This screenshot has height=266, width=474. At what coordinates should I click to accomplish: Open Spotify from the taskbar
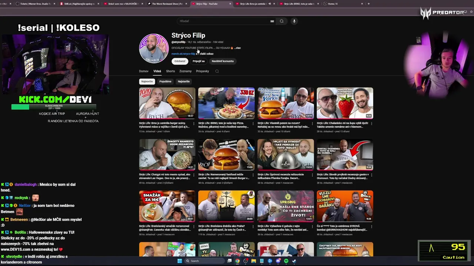click(286, 261)
